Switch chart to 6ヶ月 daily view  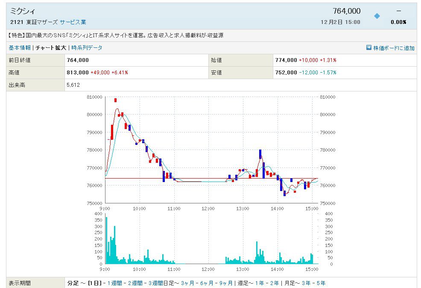point(207,283)
